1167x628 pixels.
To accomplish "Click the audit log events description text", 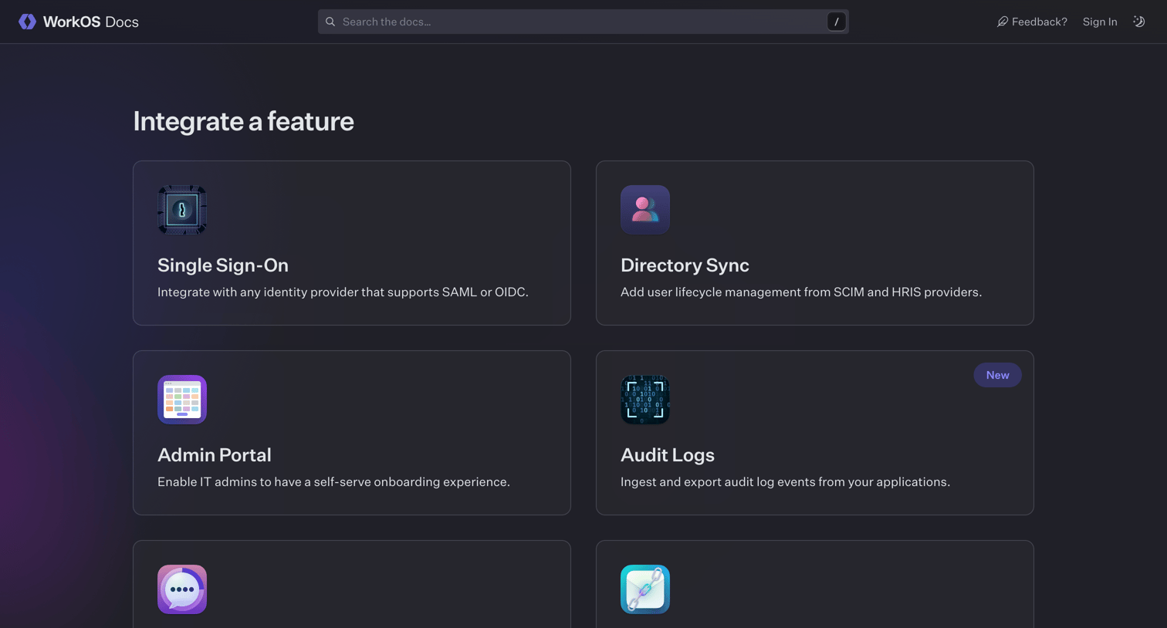I will (785, 481).
